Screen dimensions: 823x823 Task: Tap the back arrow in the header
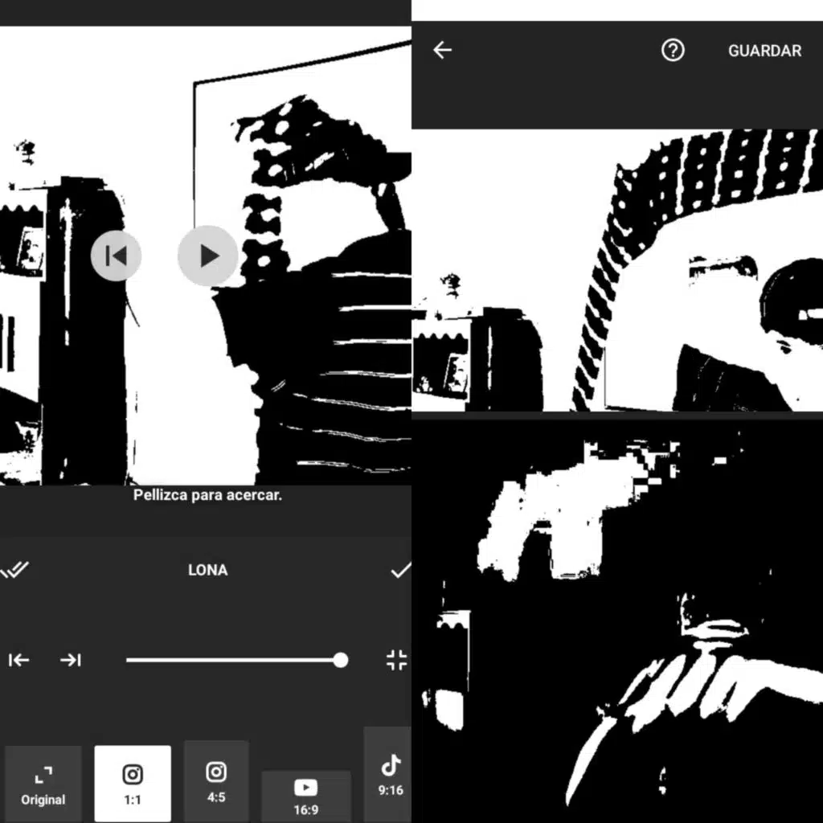443,51
